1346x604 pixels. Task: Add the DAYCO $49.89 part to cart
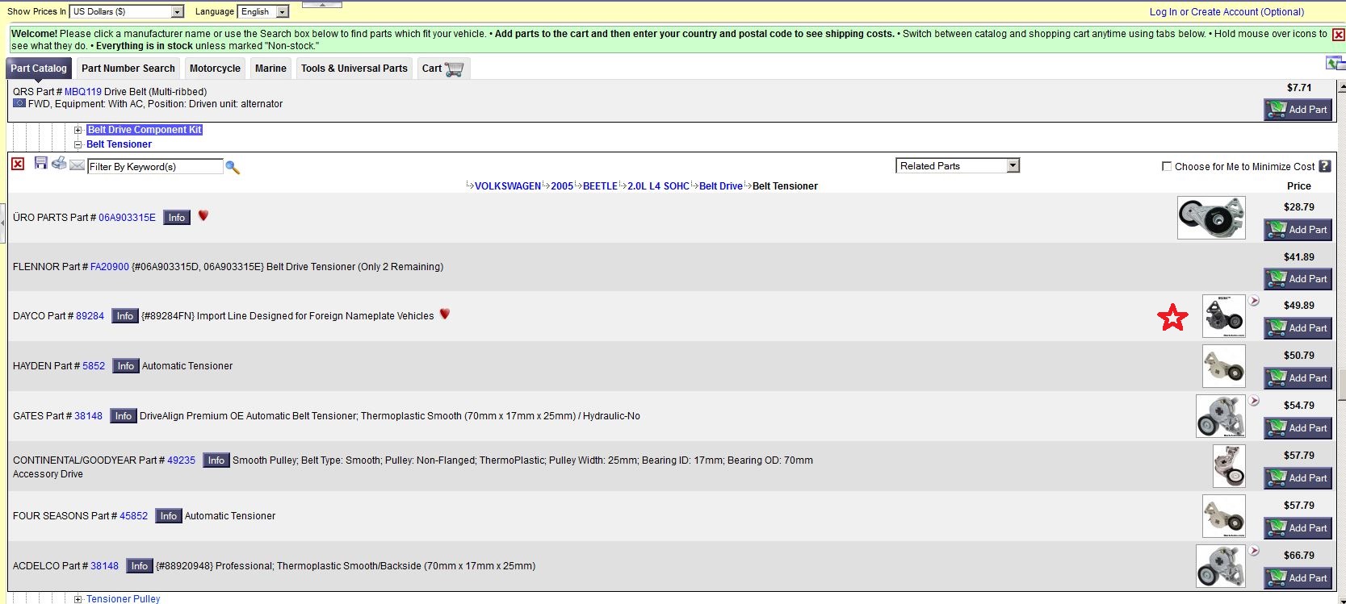(1298, 328)
